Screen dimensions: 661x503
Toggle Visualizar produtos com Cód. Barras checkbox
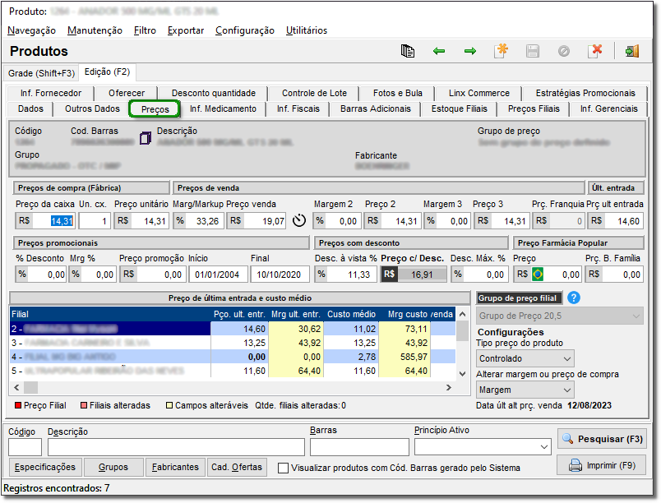tap(284, 468)
